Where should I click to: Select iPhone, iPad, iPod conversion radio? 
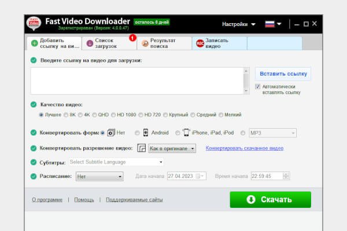pyautogui.click(x=178, y=133)
